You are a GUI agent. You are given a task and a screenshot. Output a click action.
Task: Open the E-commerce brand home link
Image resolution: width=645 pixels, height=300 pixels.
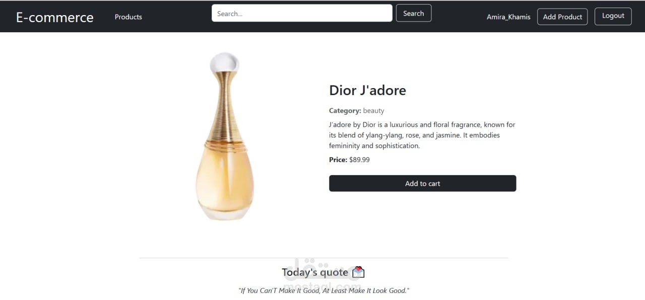tap(55, 17)
